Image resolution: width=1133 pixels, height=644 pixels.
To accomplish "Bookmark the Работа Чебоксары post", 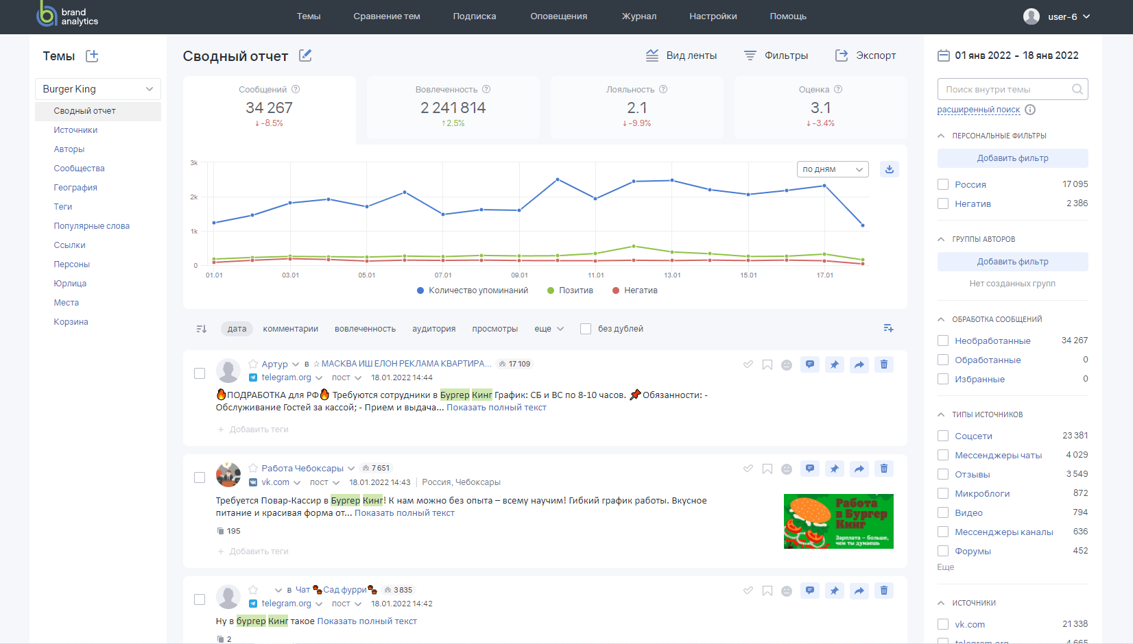I will (767, 469).
